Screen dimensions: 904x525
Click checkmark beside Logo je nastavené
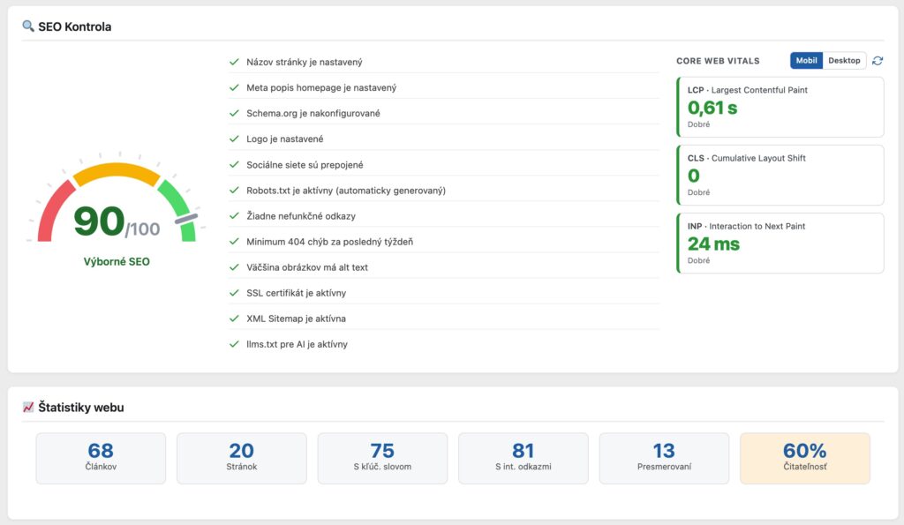[234, 139]
